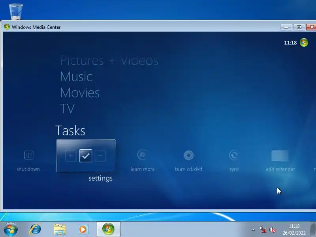Click the Media Center time display 11:18
This screenshot has width=316, height=237.
coord(290,43)
